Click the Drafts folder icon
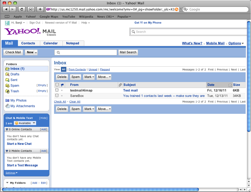The image size is (251, 192). coord(7,74)
